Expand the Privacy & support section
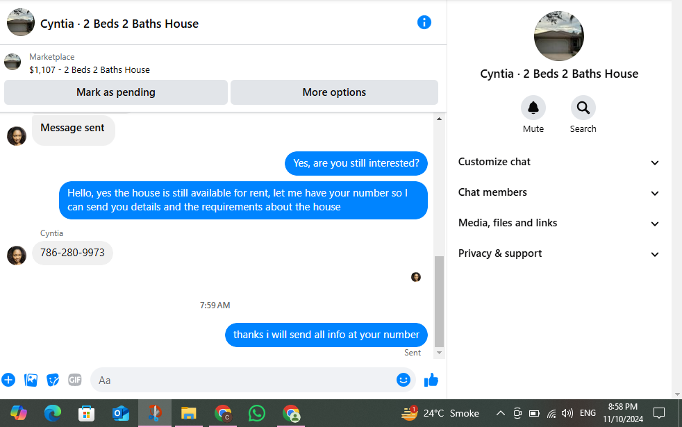 558,253
